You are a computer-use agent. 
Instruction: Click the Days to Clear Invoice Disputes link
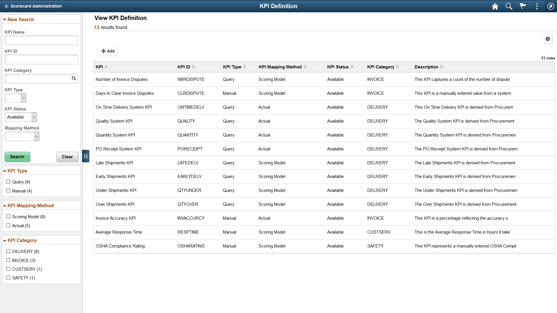click(125, 93)
